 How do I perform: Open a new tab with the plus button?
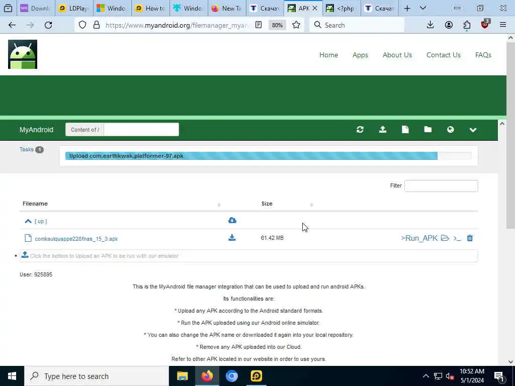tap(407, 8)
